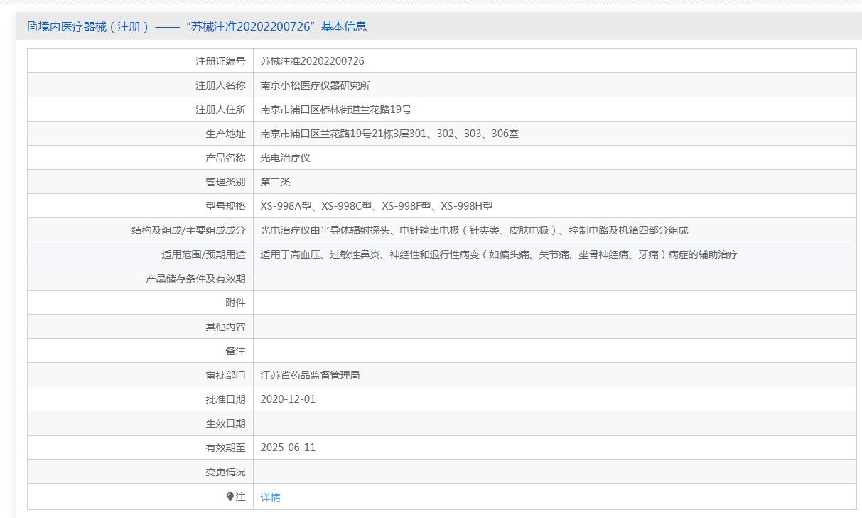Viewport: 862px width, 518px height.
Task: Click management category value 第二类
Action: click(275, 182)
